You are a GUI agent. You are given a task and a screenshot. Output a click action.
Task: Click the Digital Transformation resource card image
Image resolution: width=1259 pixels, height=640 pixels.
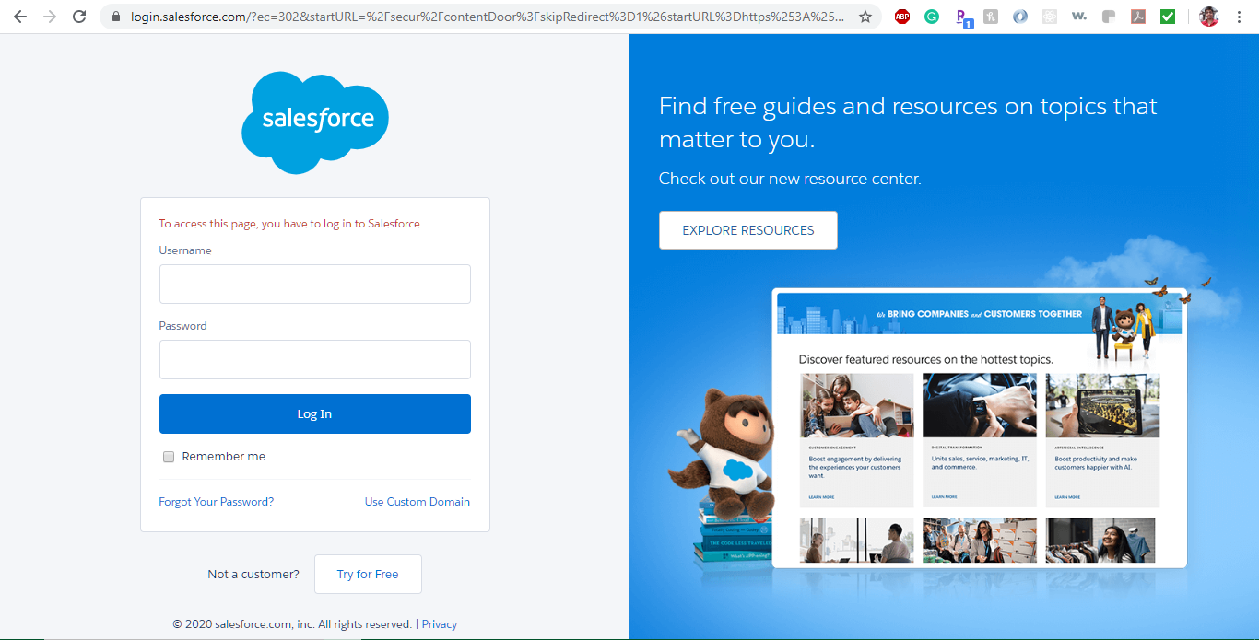pyautogui.click(x=980, y=405)
